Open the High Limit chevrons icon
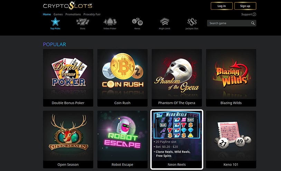The height and width of the screenshot is (171, 281). (165, 22)
